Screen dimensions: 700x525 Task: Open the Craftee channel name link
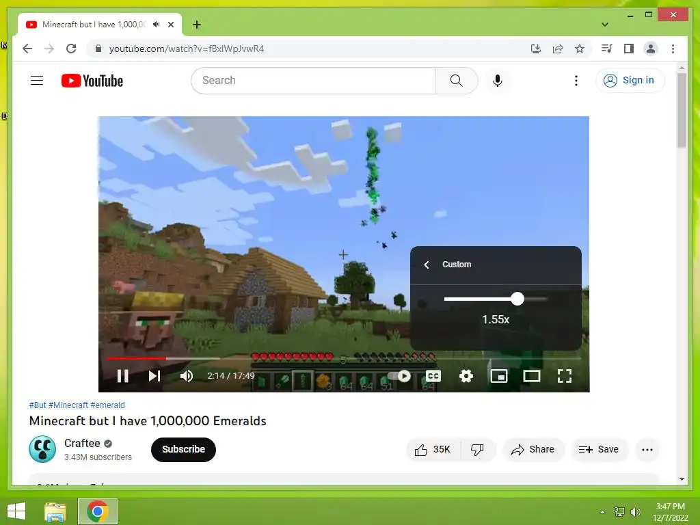point(82,443)
